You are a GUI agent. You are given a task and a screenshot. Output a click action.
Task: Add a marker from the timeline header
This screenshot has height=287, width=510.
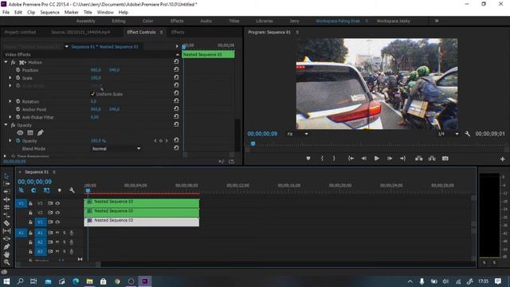point(60,191)
